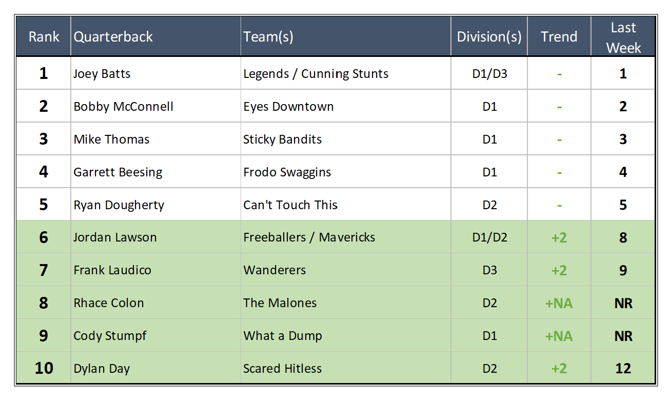Screen dimensions: 671x402
Task: Select the Freeballers / Mavericks cell
Action: click(309, 237)
